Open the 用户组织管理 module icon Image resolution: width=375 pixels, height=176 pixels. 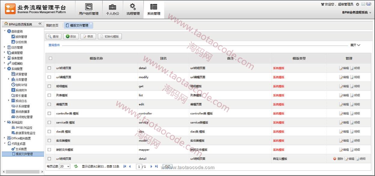click(x=89, y=7)
